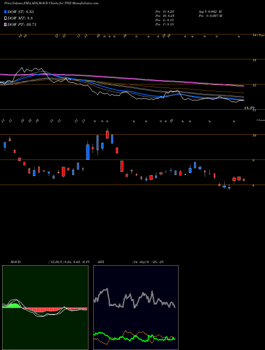The width and height of the screenshot is (265, 350).
Task: Select the 'Avg V: 0.002 M' value
Action: tap(210, 12)
